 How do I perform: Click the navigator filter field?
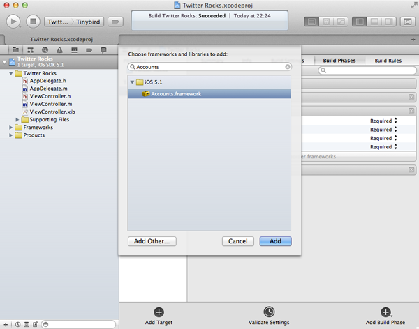(x=78, y=324)
